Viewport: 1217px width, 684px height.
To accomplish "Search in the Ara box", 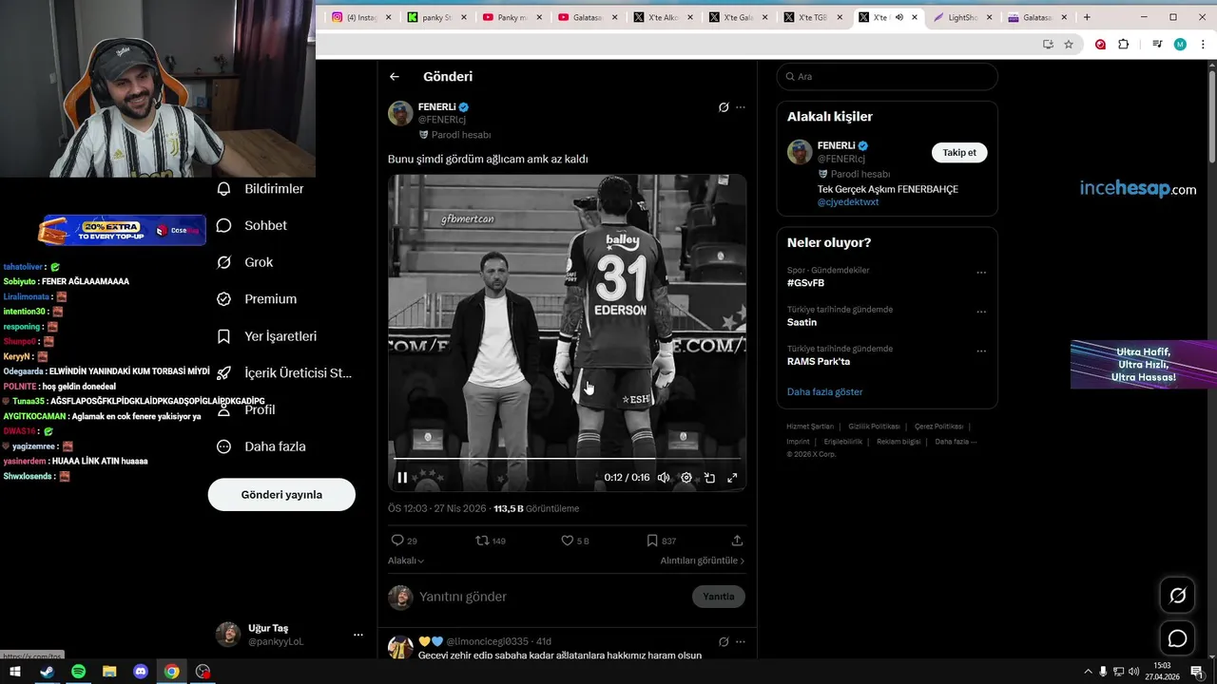I will (887, 77).
